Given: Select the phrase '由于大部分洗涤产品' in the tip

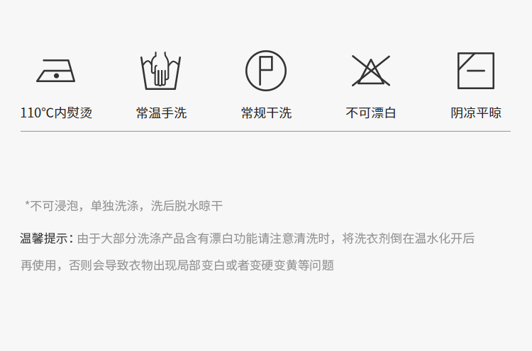Looking at the screenshot, I should pos(131,238).
